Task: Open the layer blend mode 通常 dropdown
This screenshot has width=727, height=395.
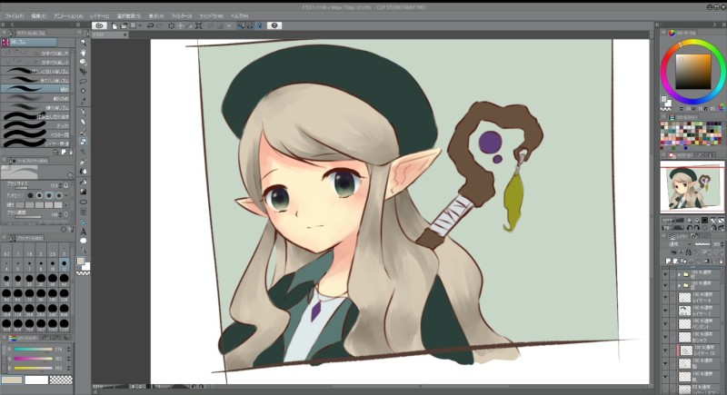Action: pyautogui.click(x=680, y=244)
